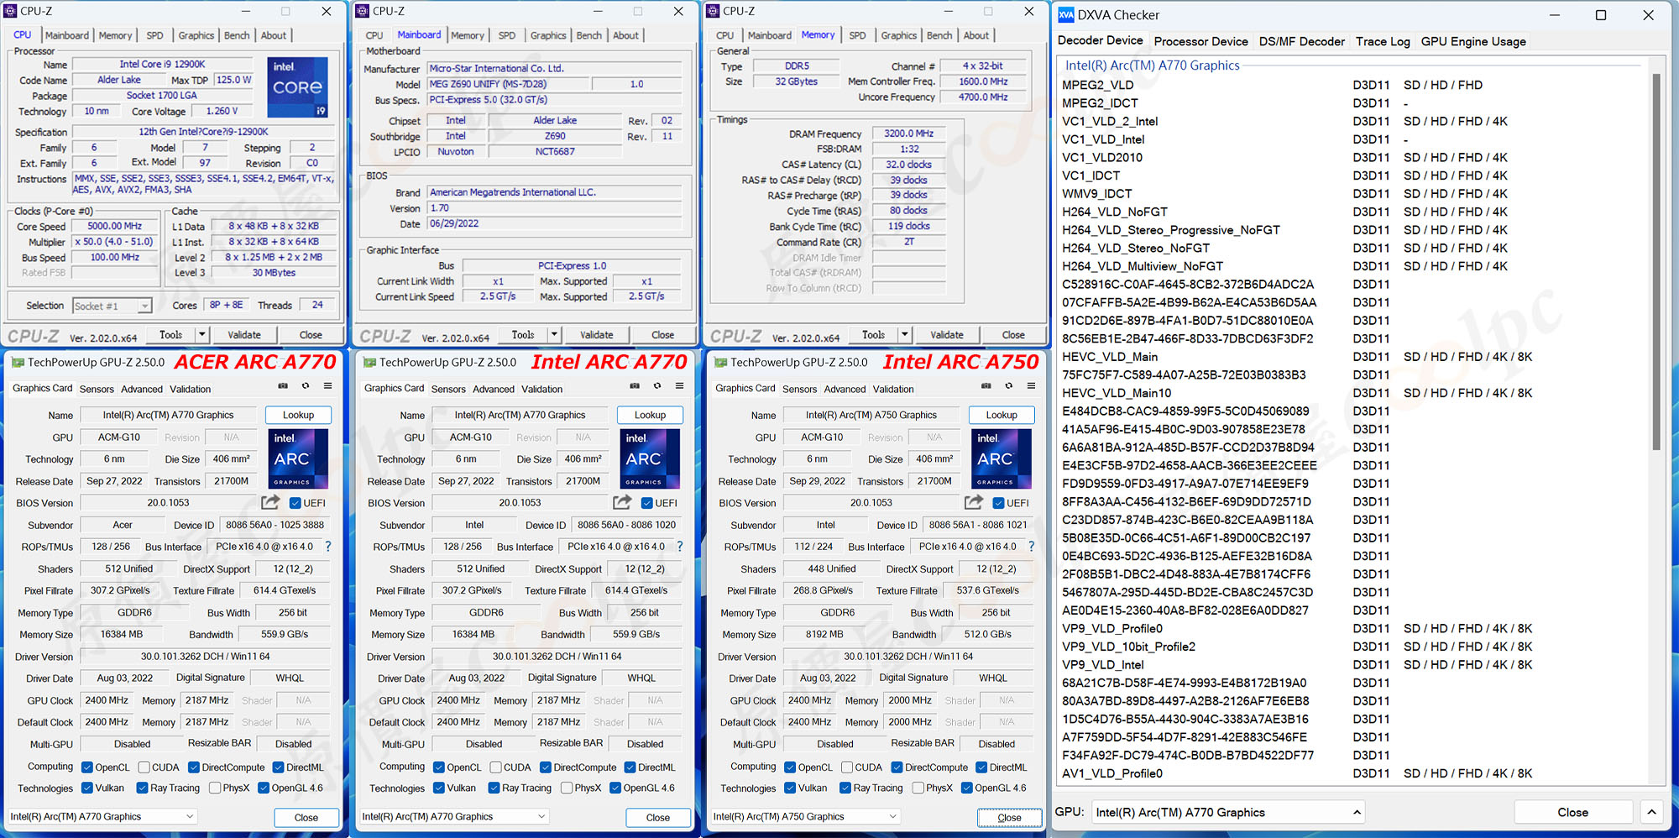The image size is (1679, 838).
Task: Click the Intel Core i9 logo in CPU-Z
Action: pyautogui.click(x=298, y=87)
